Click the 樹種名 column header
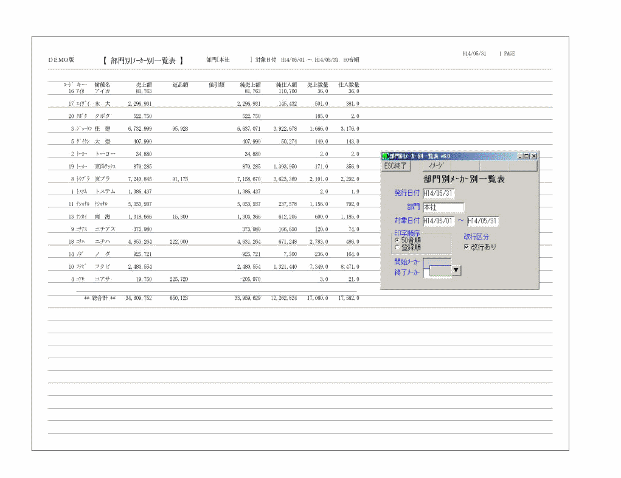 coord(103,85)
